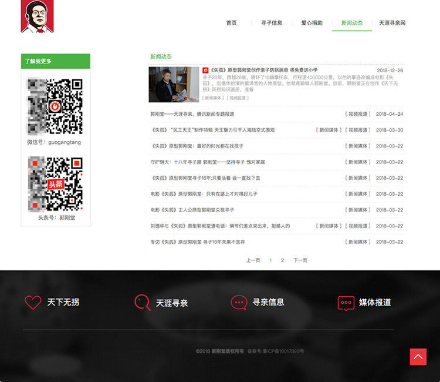Image resolution: width=440 pixels, height=382 pixels.
Task: Click 视频报道 tag on the 刘德华 article row
Action: click(358, 226)
